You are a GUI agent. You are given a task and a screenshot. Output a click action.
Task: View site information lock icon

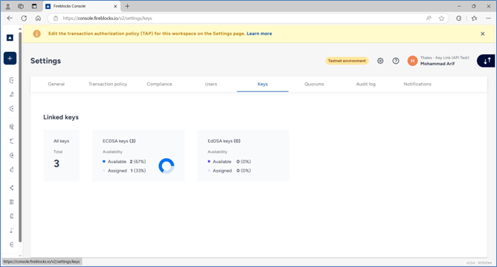coord(56,19)
